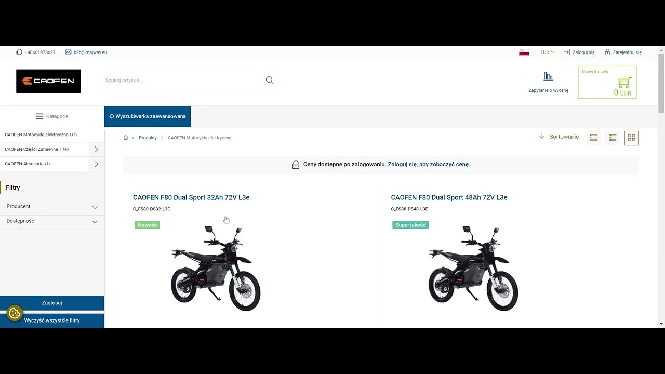Expand CAOFEN Części Zamienne subcategories arrow
This screenshot has width=665, height=374.
[x=96, y=150]
